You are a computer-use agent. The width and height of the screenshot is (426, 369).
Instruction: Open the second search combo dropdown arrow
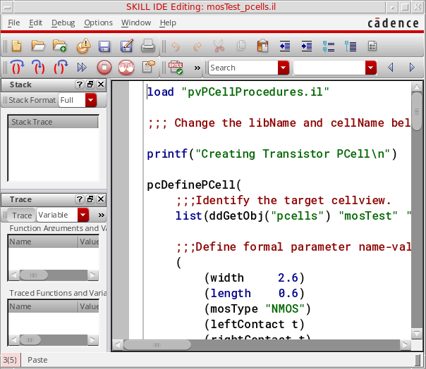pos(371,68)
